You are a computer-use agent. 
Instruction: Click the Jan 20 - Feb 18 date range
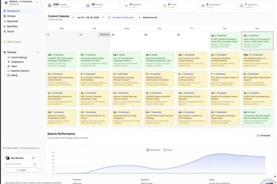pyautogui.click(x=88, y=17)
